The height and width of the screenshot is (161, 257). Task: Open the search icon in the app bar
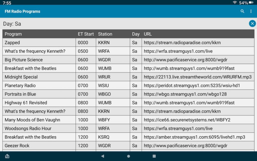242,11
